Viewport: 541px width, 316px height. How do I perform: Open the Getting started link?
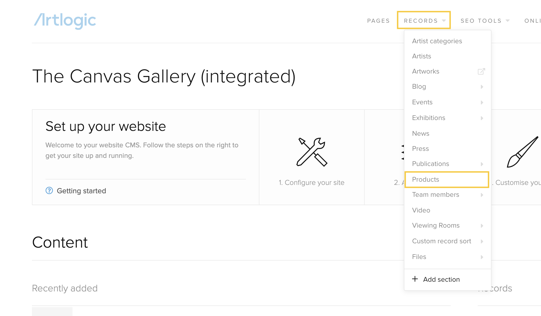pyautogui.click(x=81, y=191)
